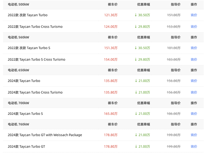Click 询价 for 2024款 Taycan Turbo S
The width and height of the screenshot is (204, 153).
[x=194, y=114]
